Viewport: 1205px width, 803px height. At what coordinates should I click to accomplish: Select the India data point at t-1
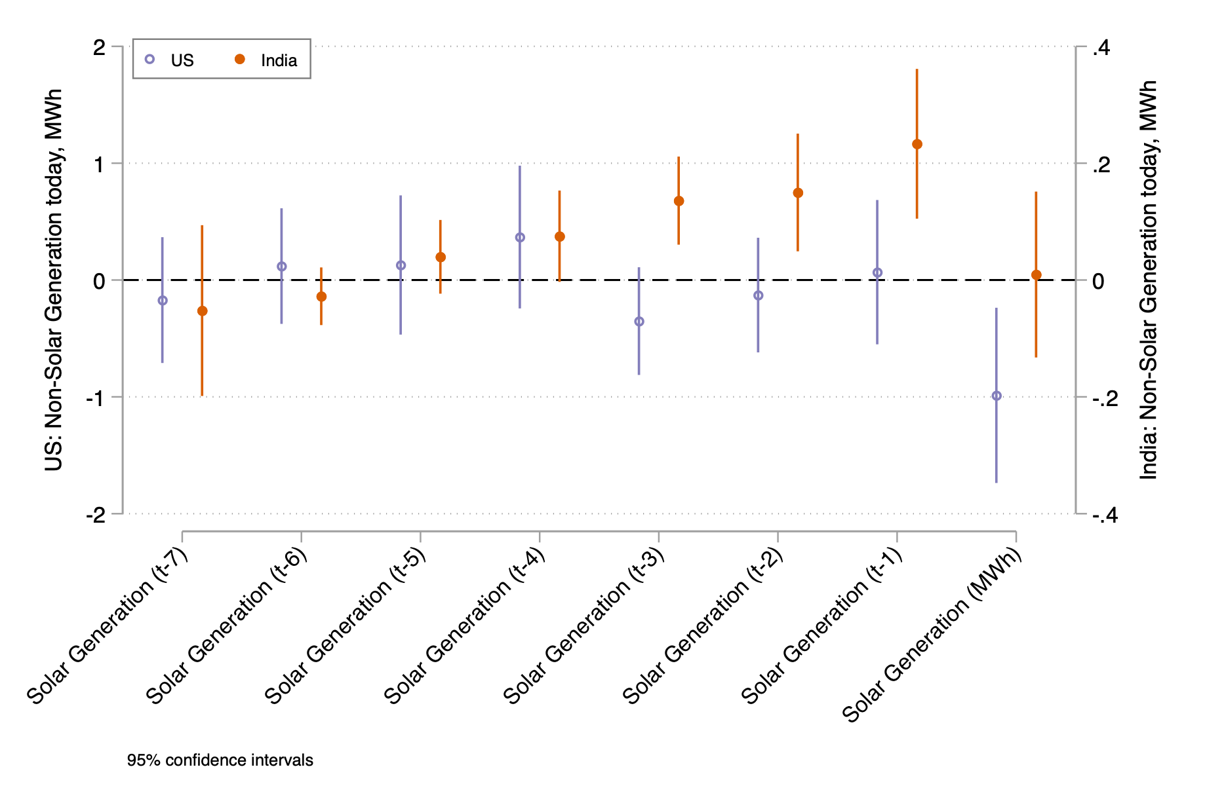tap(917, 144)
